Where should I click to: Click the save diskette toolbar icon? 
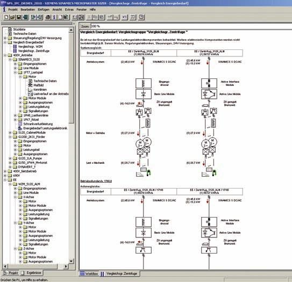[19, 17]
